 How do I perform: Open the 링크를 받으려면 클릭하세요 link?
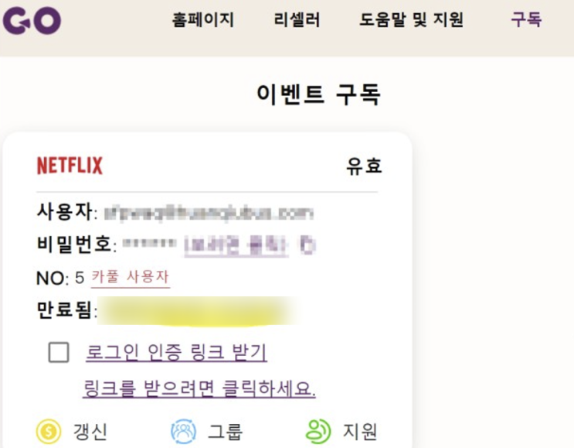tap(199, 388)
